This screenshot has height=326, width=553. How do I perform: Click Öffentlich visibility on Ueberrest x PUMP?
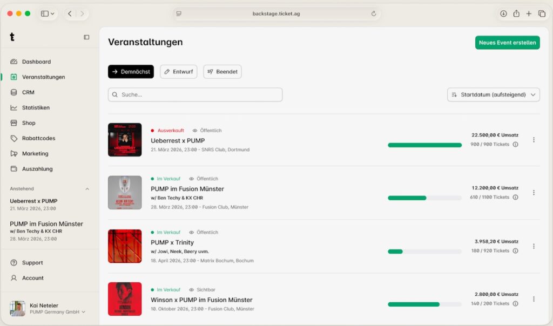(x=207, y=131)
